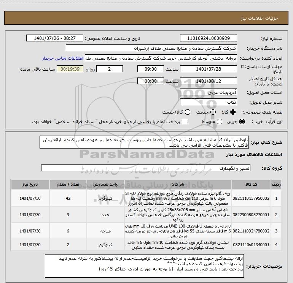Image resolution: width=293 pixels, height=283 pixels.
Task: Click the جزئیات اطلاعات نیاز header title
Action: 260,18
